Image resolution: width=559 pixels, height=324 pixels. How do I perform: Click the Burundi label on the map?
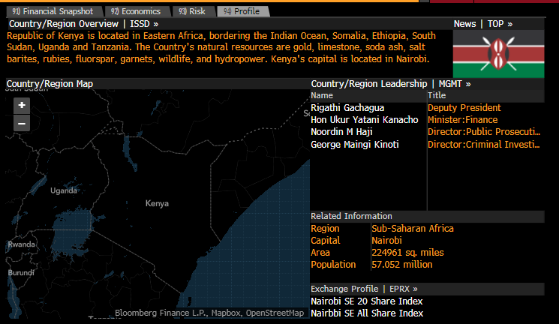tap(21, 273)
